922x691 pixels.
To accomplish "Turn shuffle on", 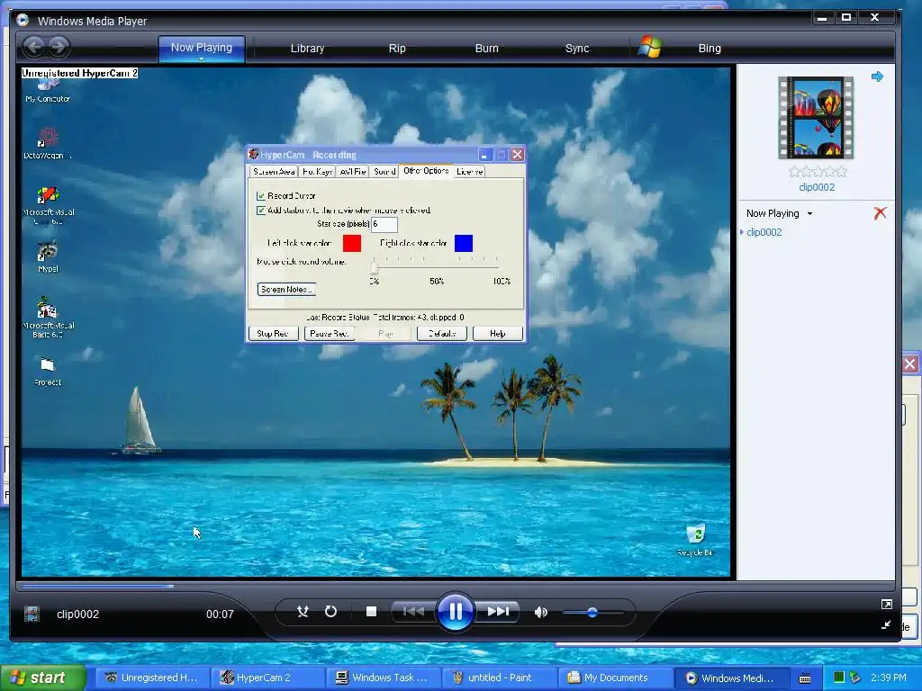I will (303, 612).
